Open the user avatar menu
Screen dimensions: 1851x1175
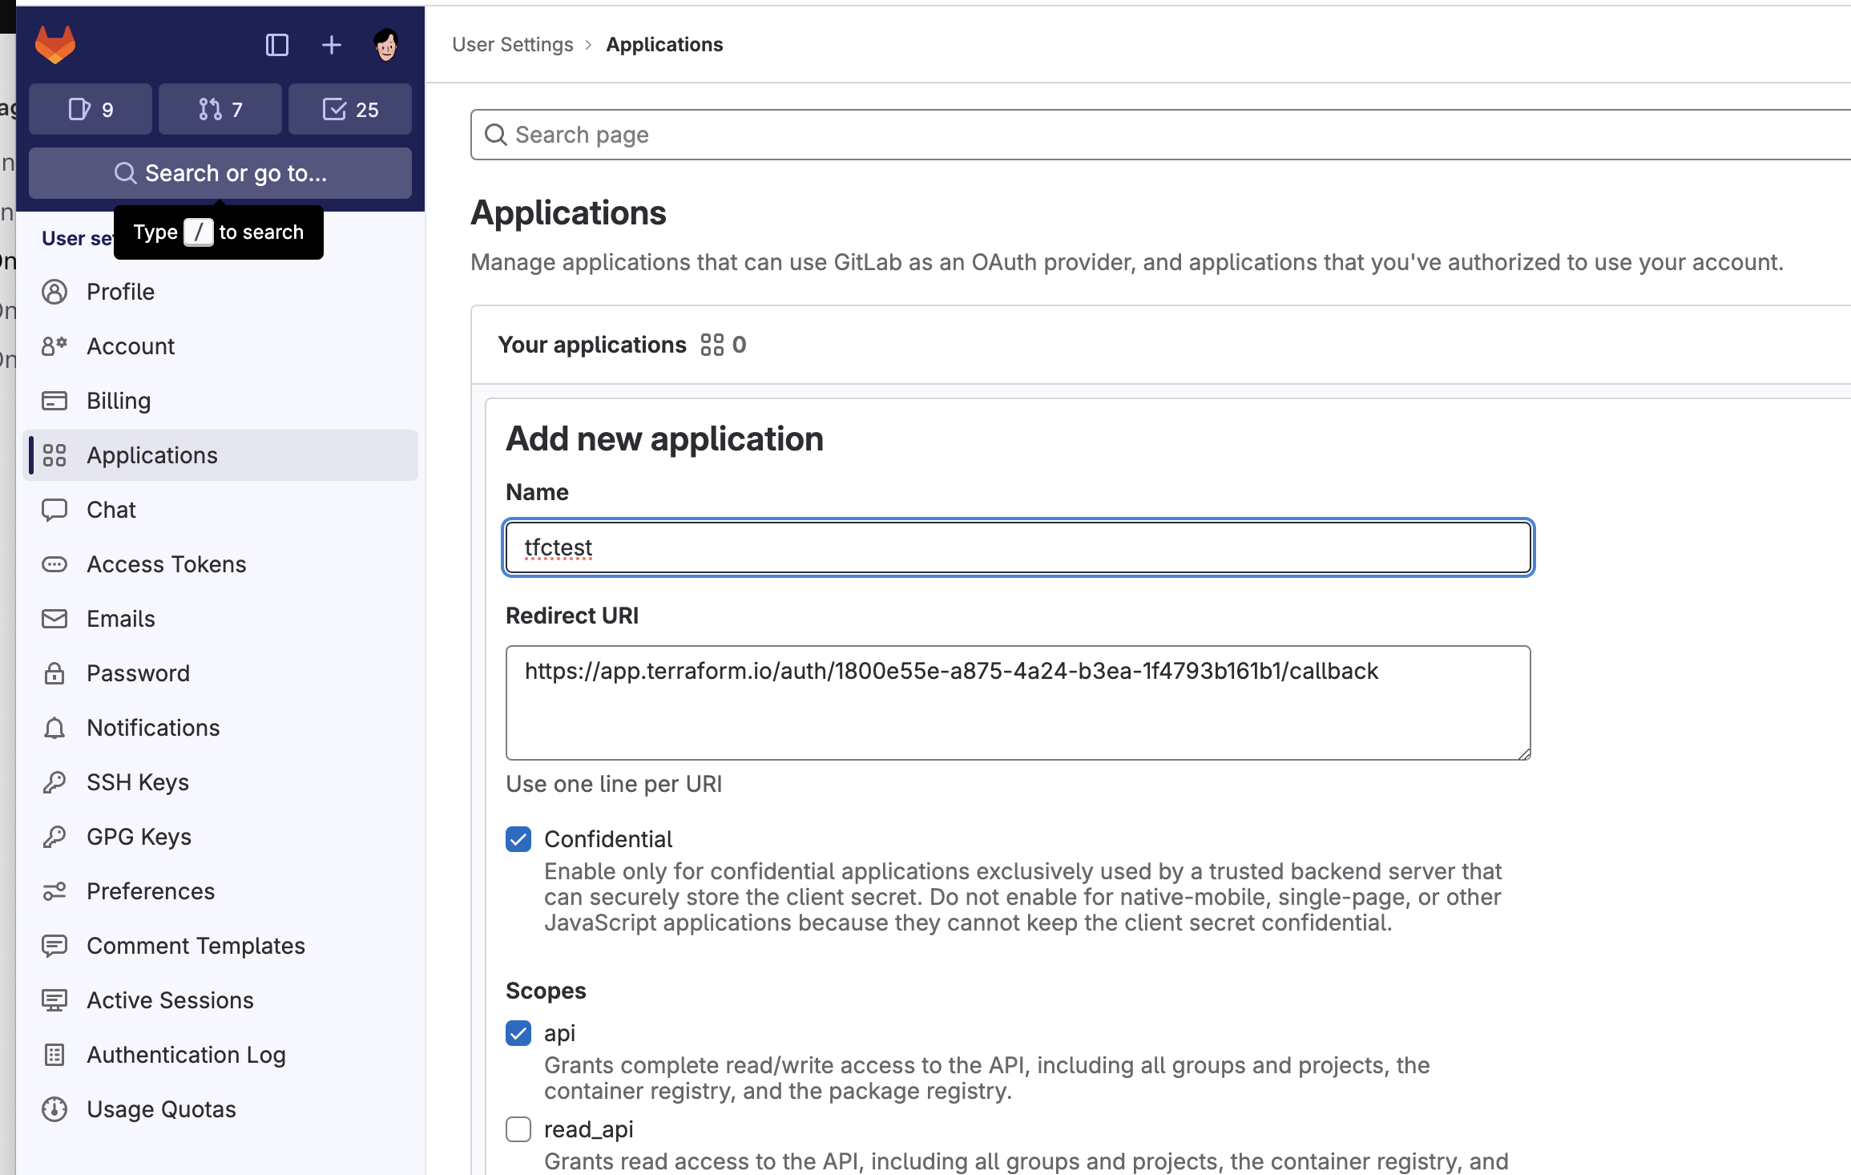coord(386,45)
